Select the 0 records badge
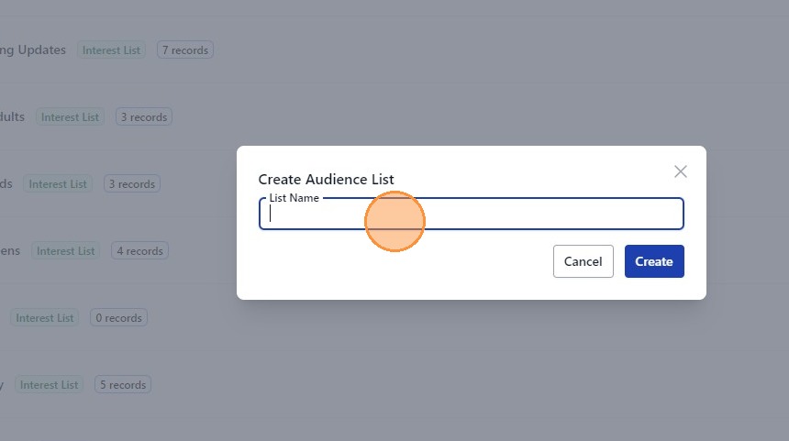The image size is (789, 441). [x=118, y=318]
